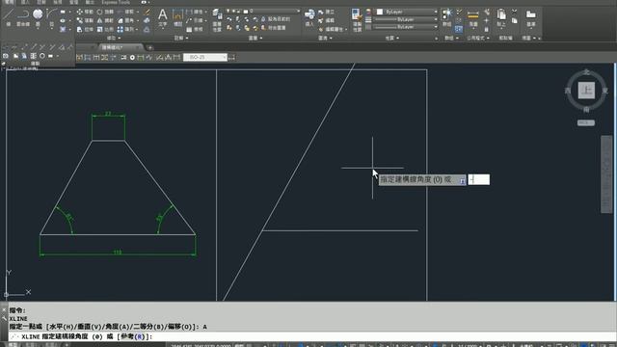Click the Leader (引線) button
Image resolution: width=617 pixels, height=347 pixels.
195,20
